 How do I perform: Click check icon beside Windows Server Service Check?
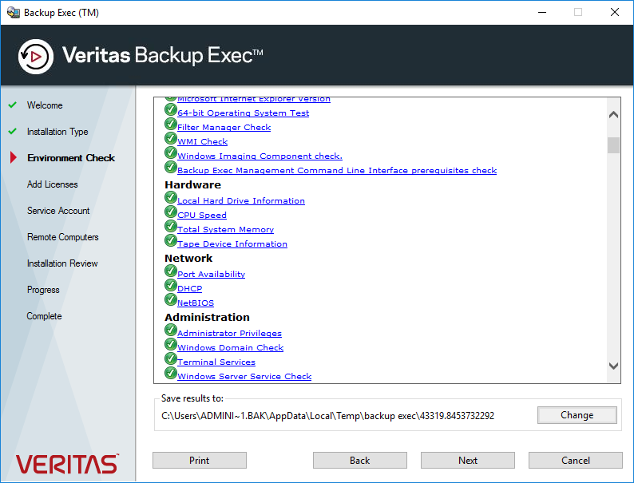(x=171, y=373)
